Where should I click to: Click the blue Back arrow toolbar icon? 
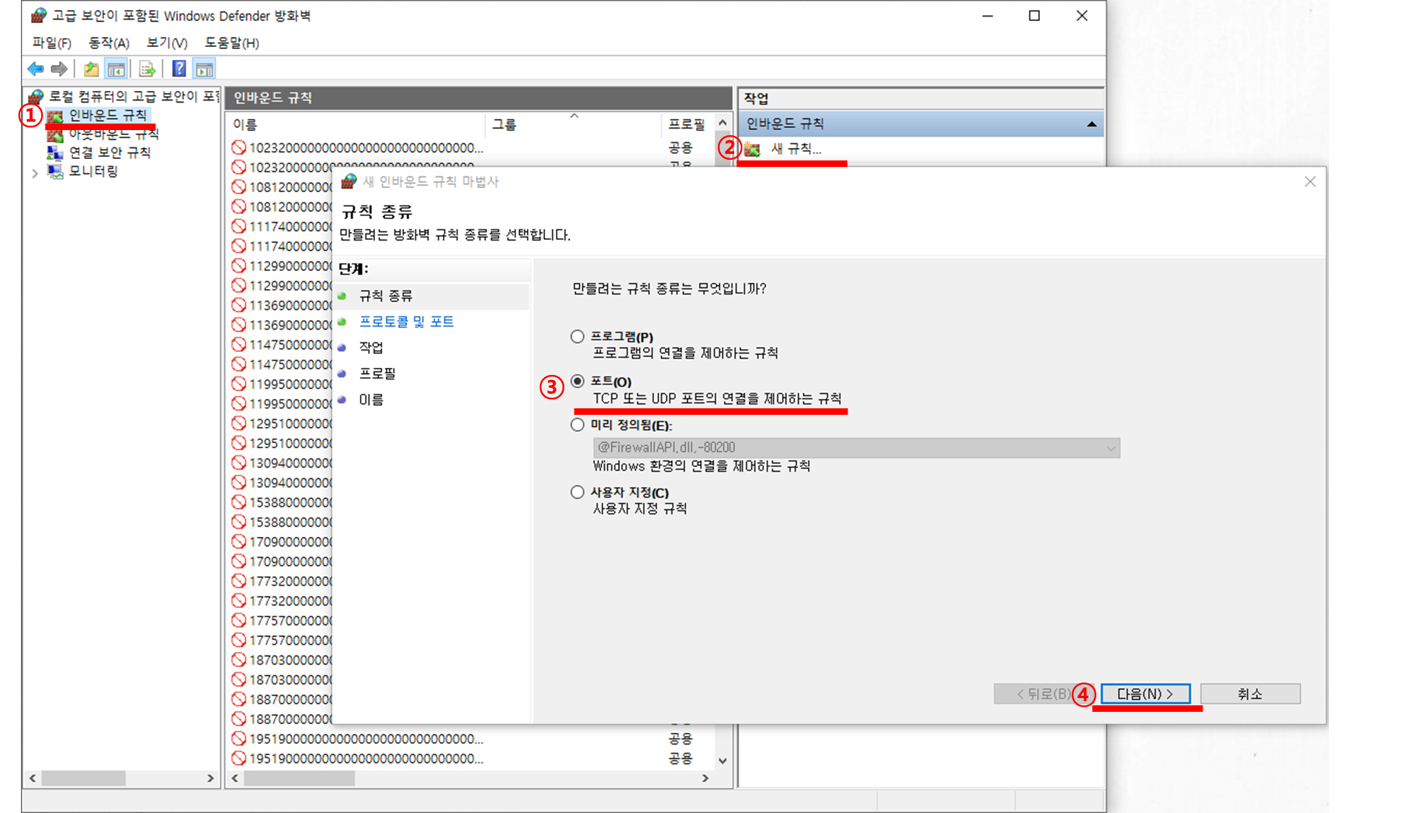(x=35, y=69)
